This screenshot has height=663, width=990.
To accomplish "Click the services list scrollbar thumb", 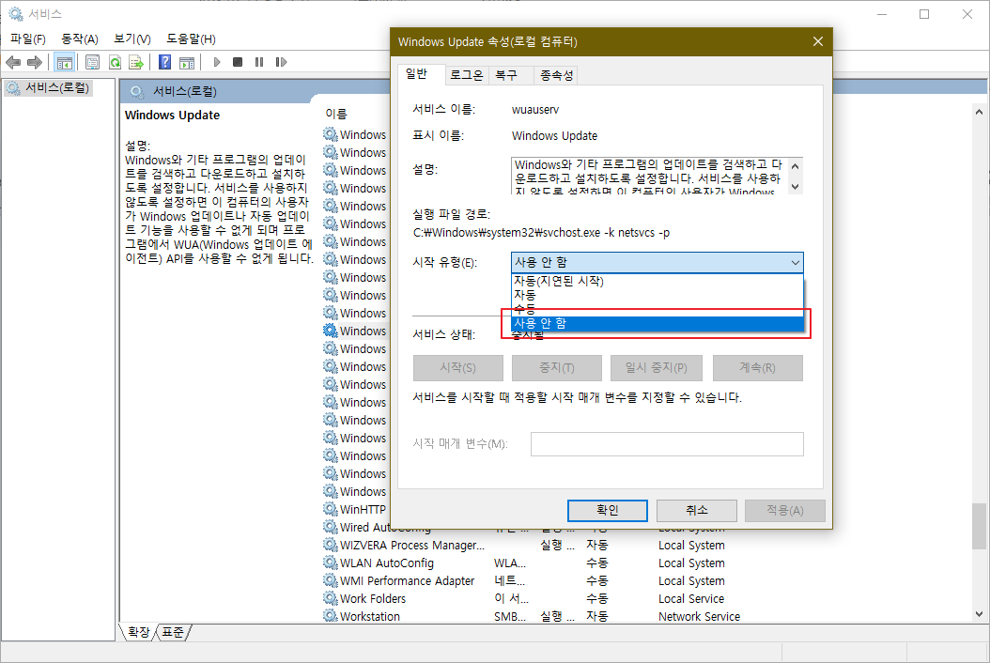I will [x=979, y=526].
